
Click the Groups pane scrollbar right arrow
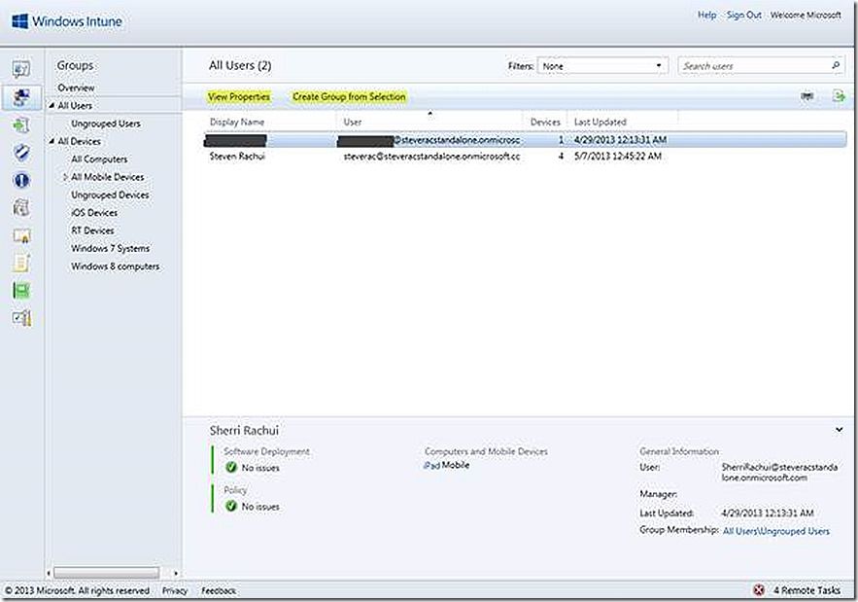[x=176, y=573]
